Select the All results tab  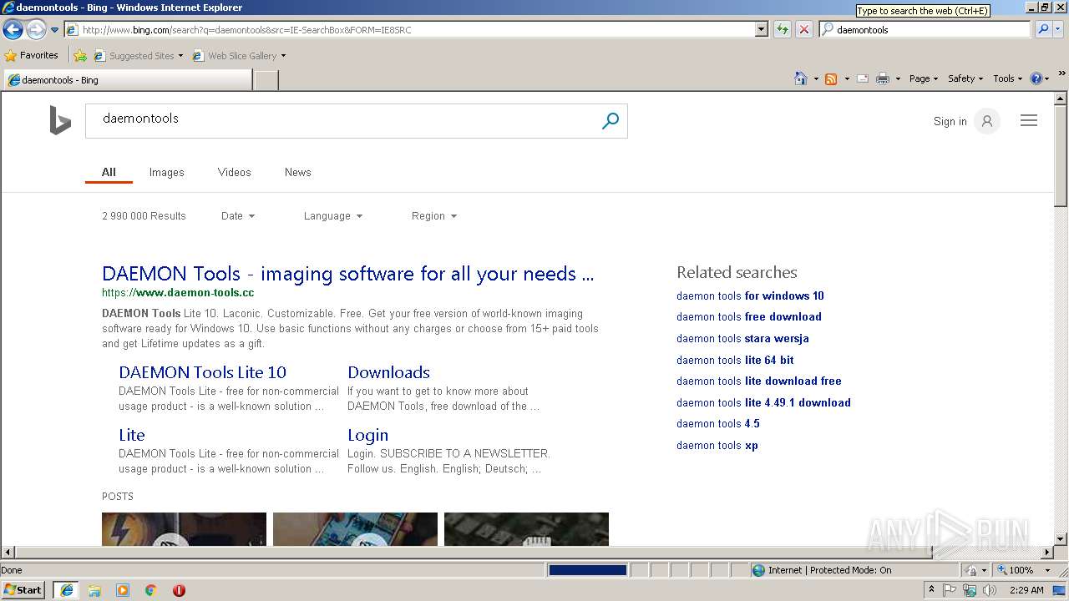109,172
